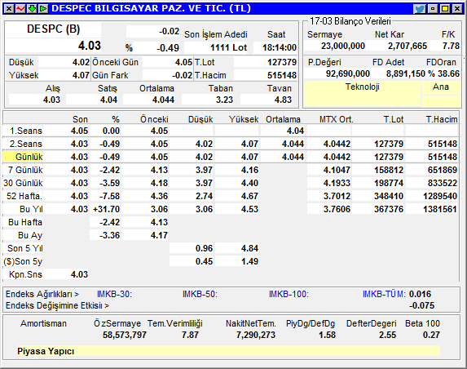Click Kpn.Sns value 4.03
467x369 pixels.
(x=79, y=274)
